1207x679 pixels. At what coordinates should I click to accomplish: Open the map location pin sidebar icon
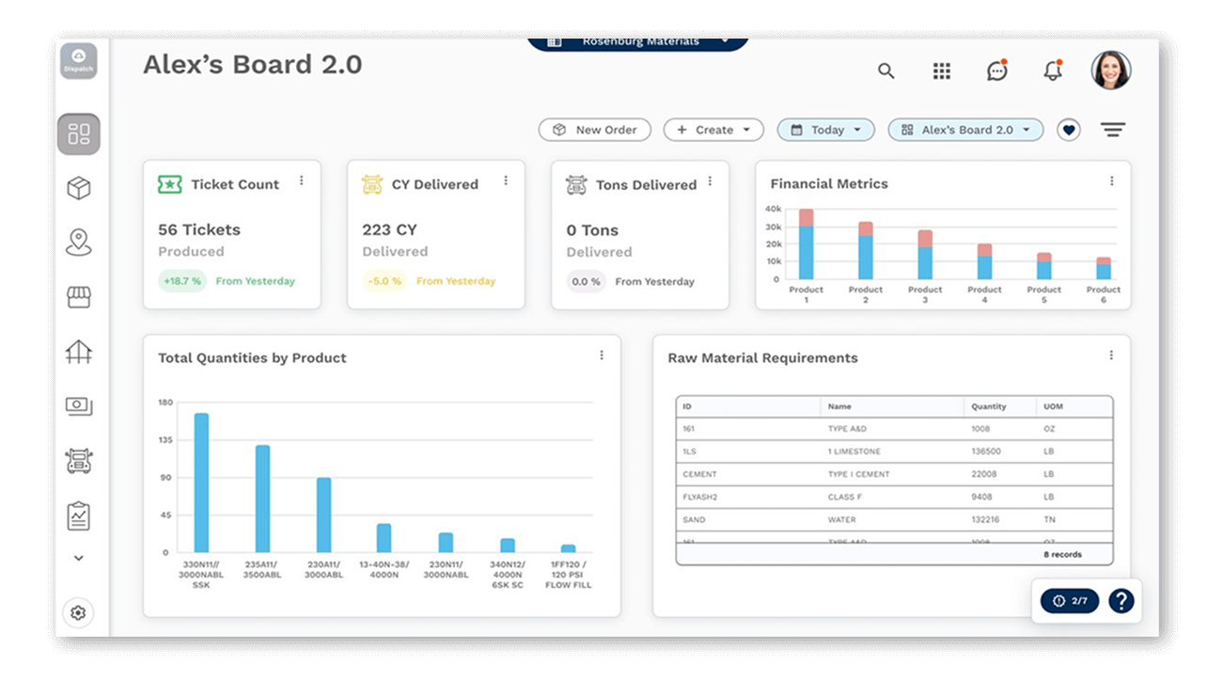tap(79, 243)
